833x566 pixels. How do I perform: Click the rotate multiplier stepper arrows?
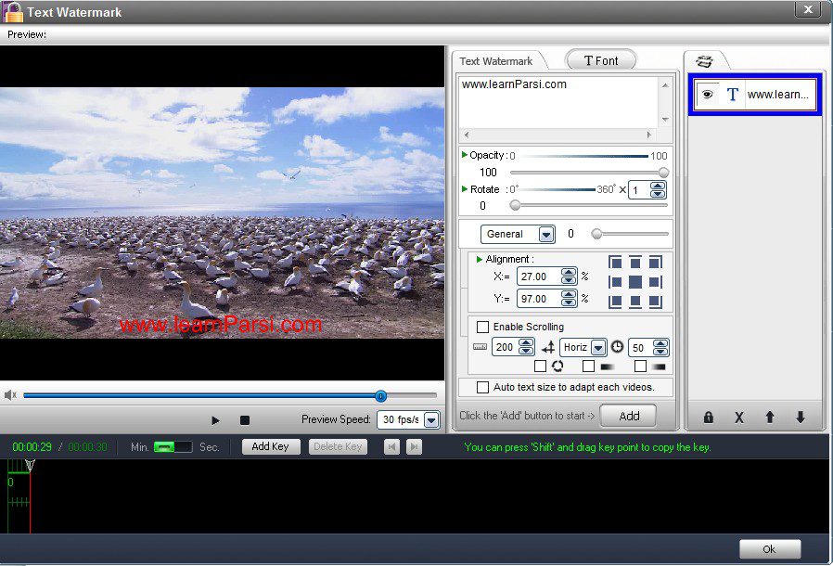(658, 189)
